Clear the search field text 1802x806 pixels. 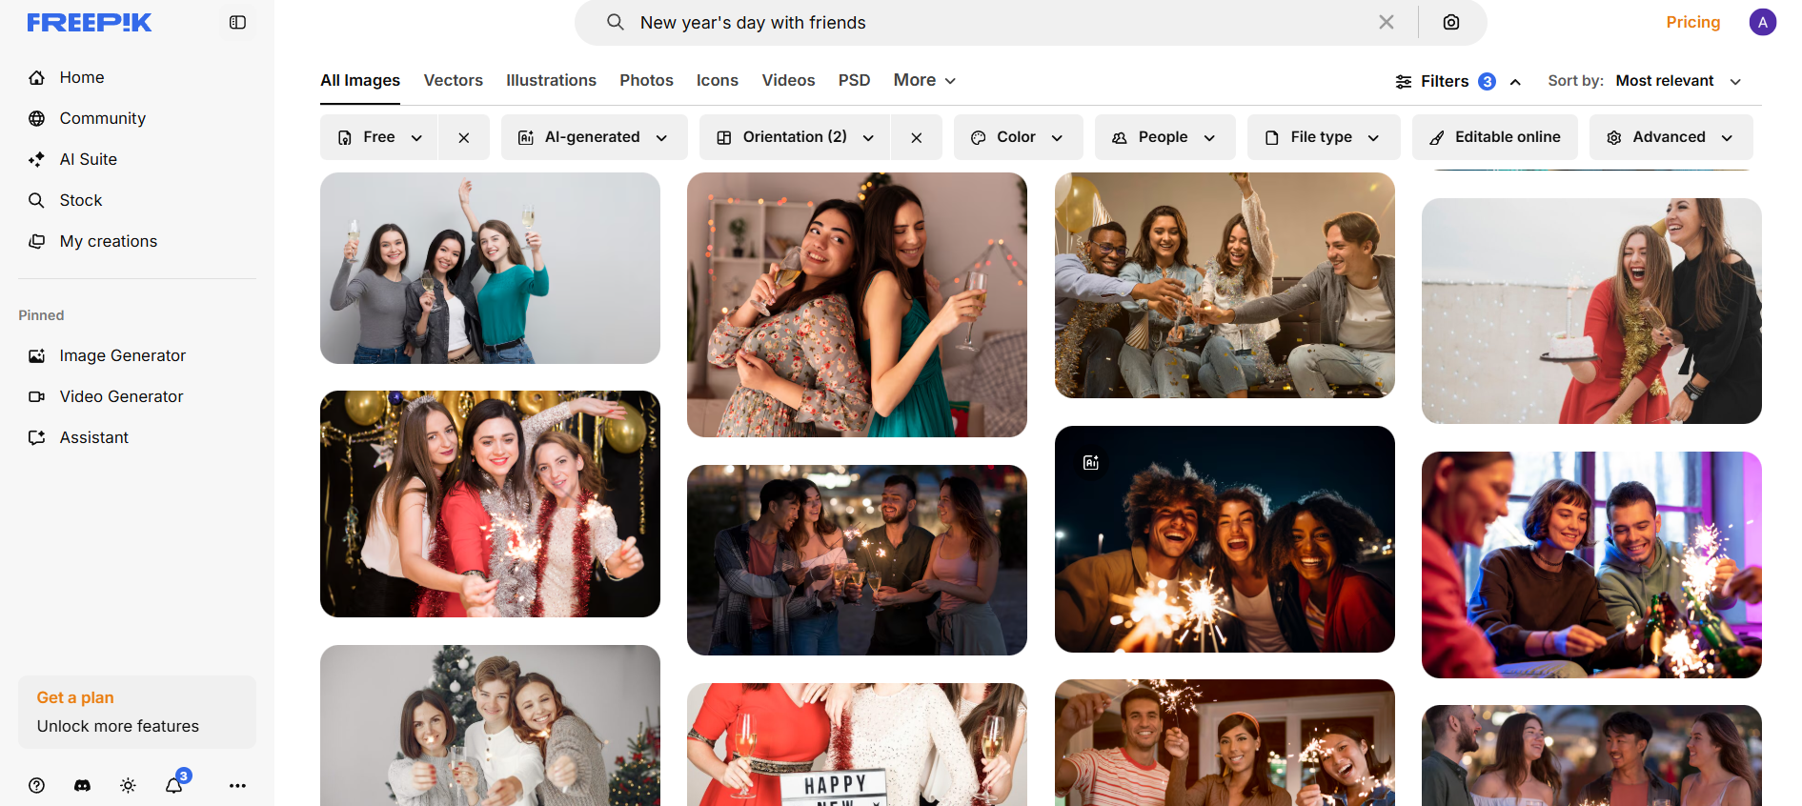coord(1386,22)
